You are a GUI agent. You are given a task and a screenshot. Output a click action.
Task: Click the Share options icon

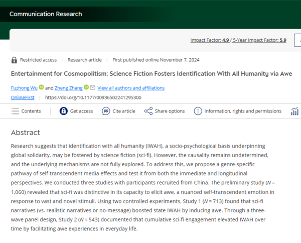(148, 111)
